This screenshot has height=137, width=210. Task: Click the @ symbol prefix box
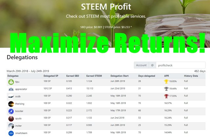tap(152, 65)
